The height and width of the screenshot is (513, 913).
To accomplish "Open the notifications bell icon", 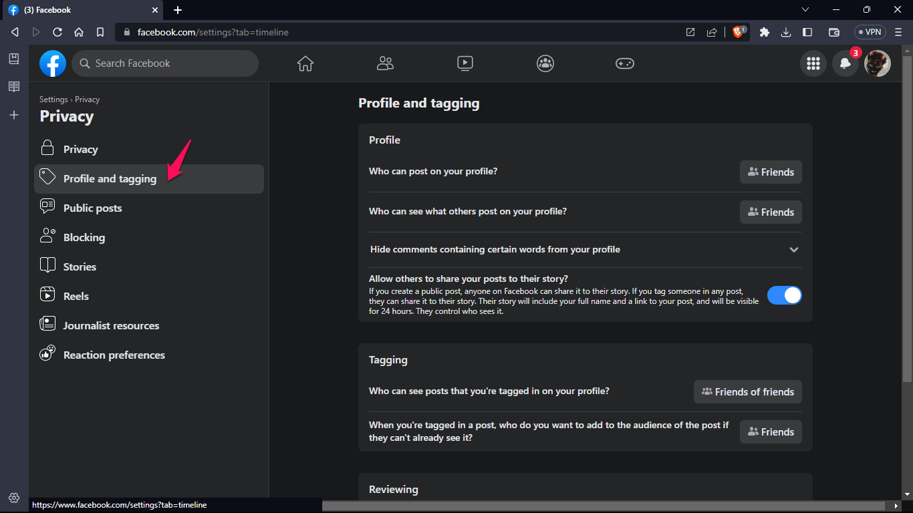I will point(845,63).
